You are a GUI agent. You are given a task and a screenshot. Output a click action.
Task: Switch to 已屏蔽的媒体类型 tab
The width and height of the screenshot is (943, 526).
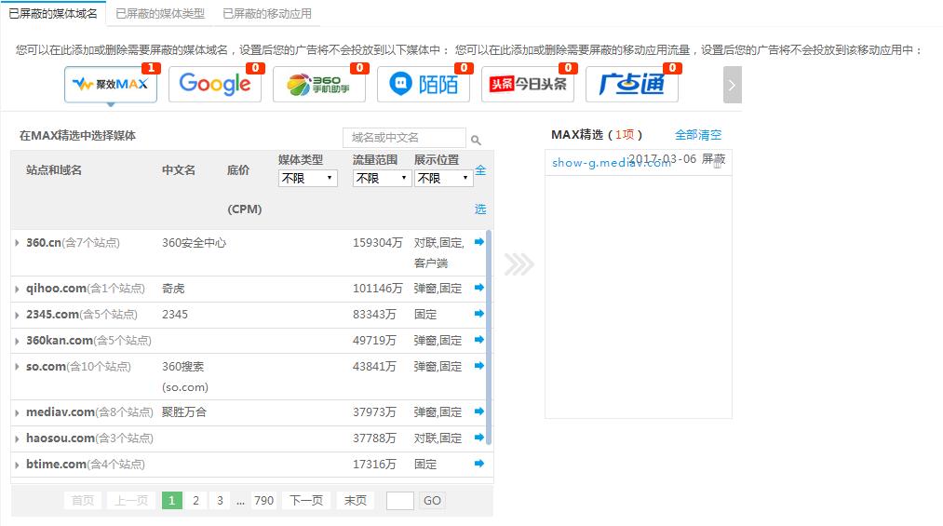pyautogui.click(x=160, y=14)
